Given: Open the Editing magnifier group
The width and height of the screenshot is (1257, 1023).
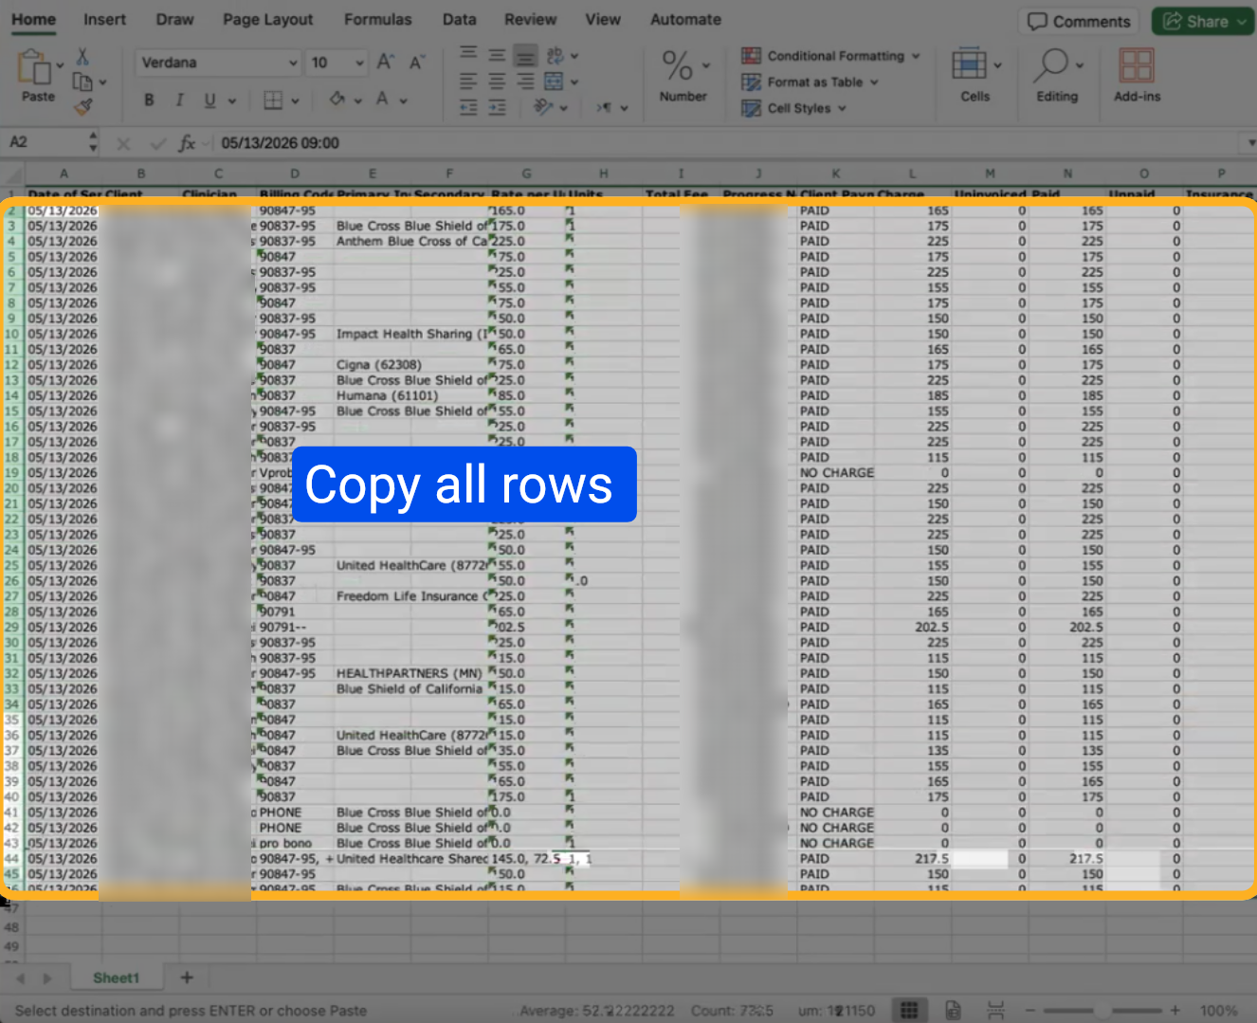Looking at the screenshot, I should click(x=1057, y=75).
